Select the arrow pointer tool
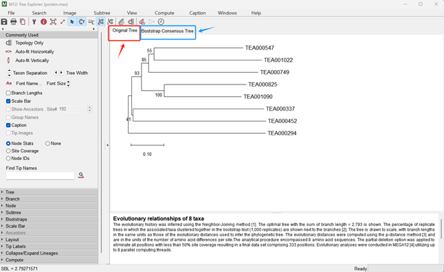 click(72, 22)
